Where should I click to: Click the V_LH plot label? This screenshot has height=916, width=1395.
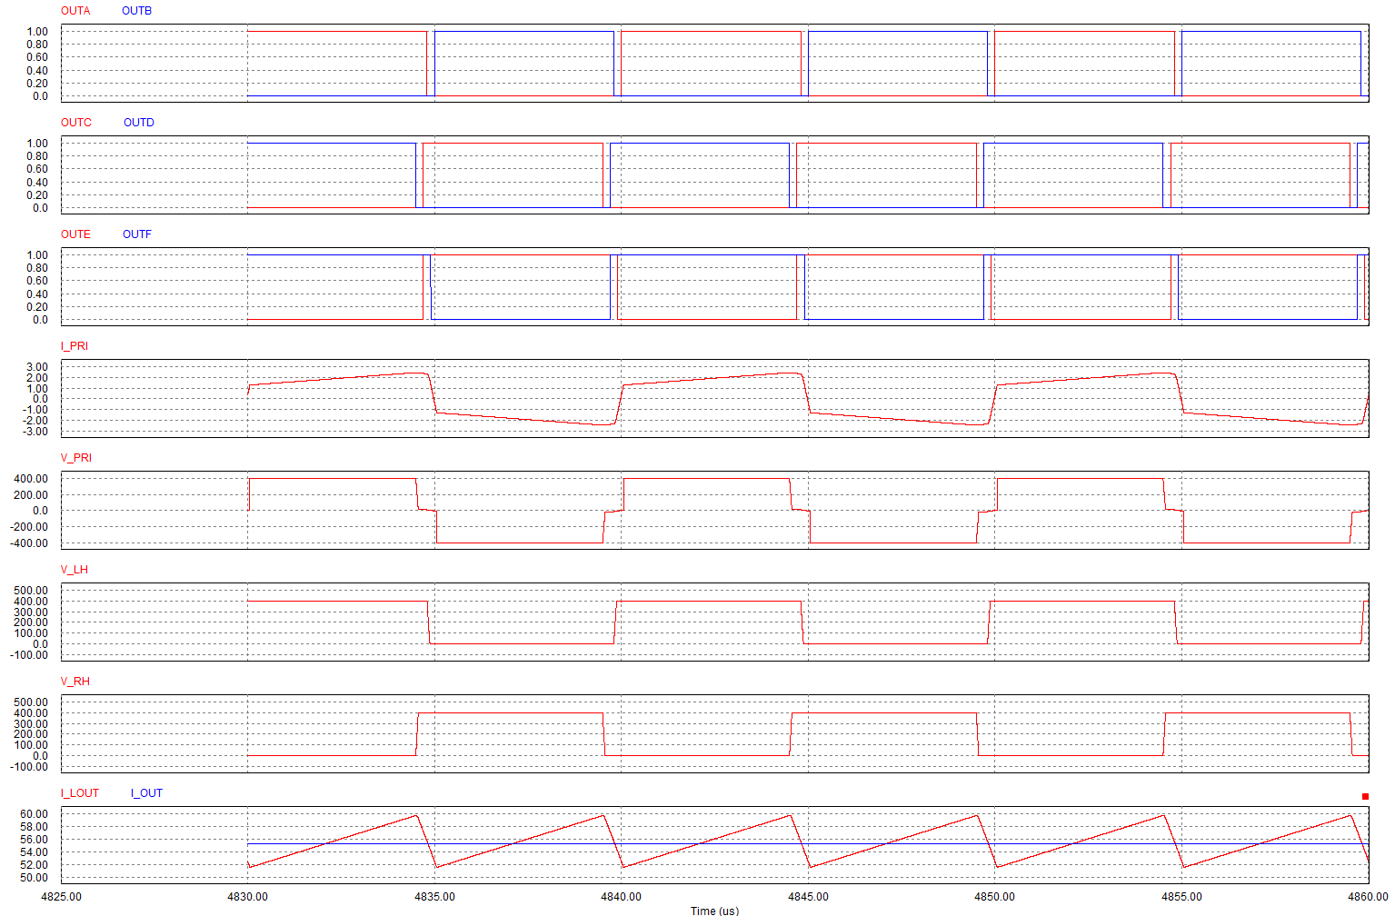[75, 570]
